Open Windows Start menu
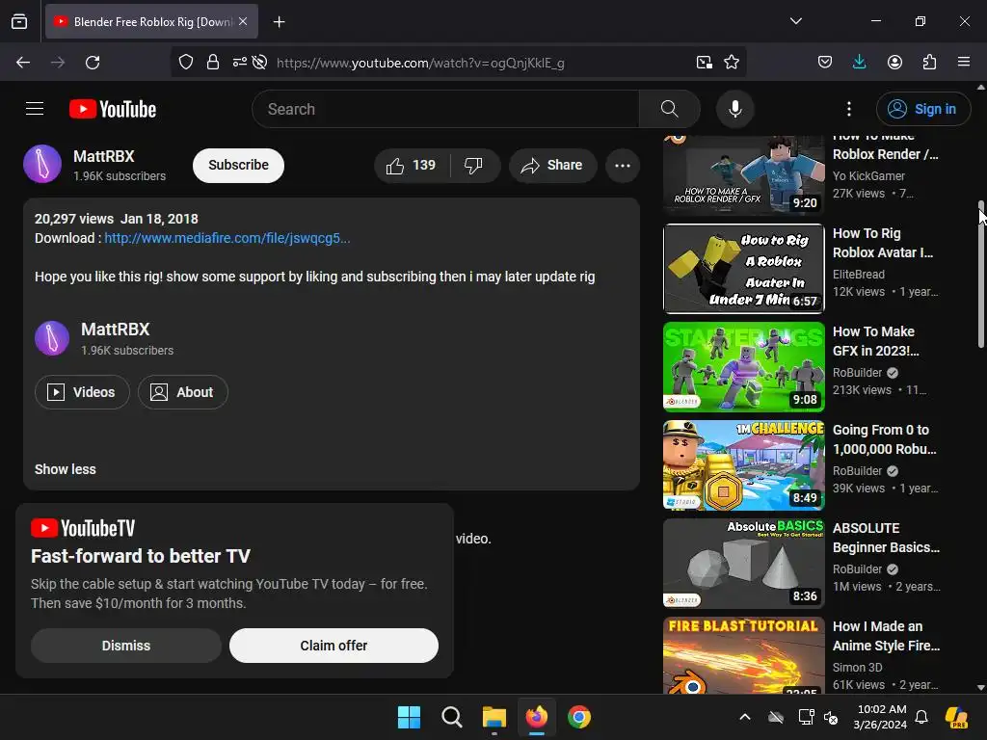The image size is (987, 740). 409,717
